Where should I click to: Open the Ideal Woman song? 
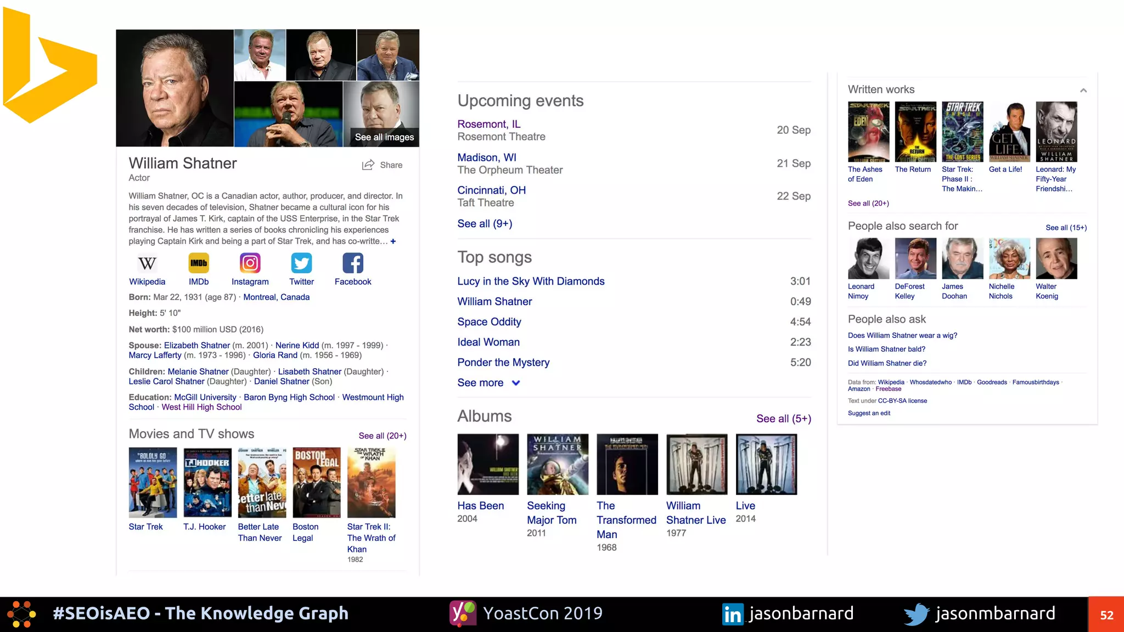click(488, 342)
